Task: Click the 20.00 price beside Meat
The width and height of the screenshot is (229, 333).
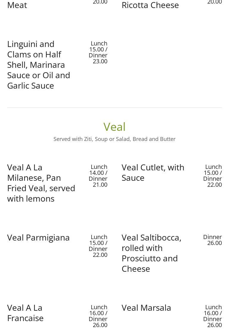Action: tap(100, 2)
